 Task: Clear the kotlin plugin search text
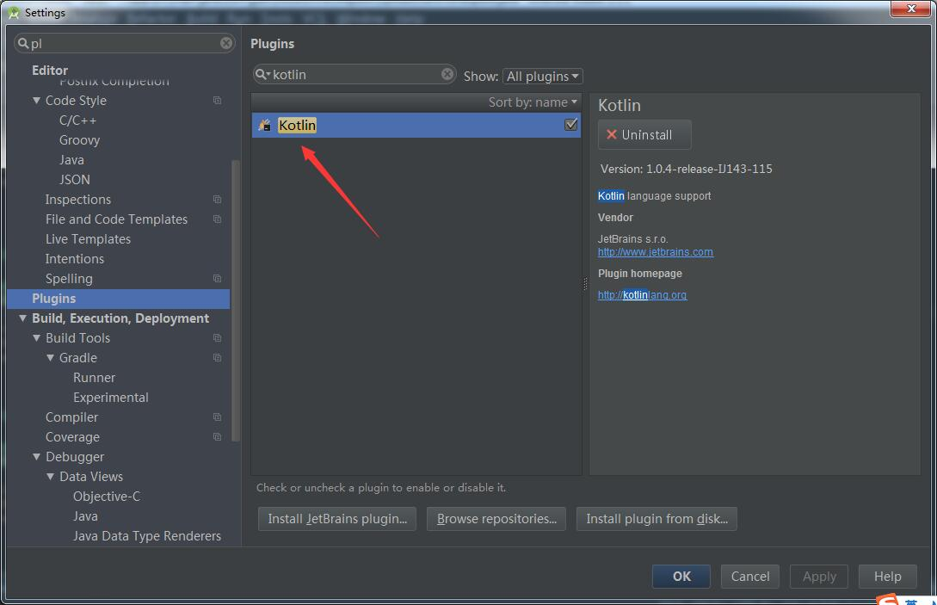(447, 74)
